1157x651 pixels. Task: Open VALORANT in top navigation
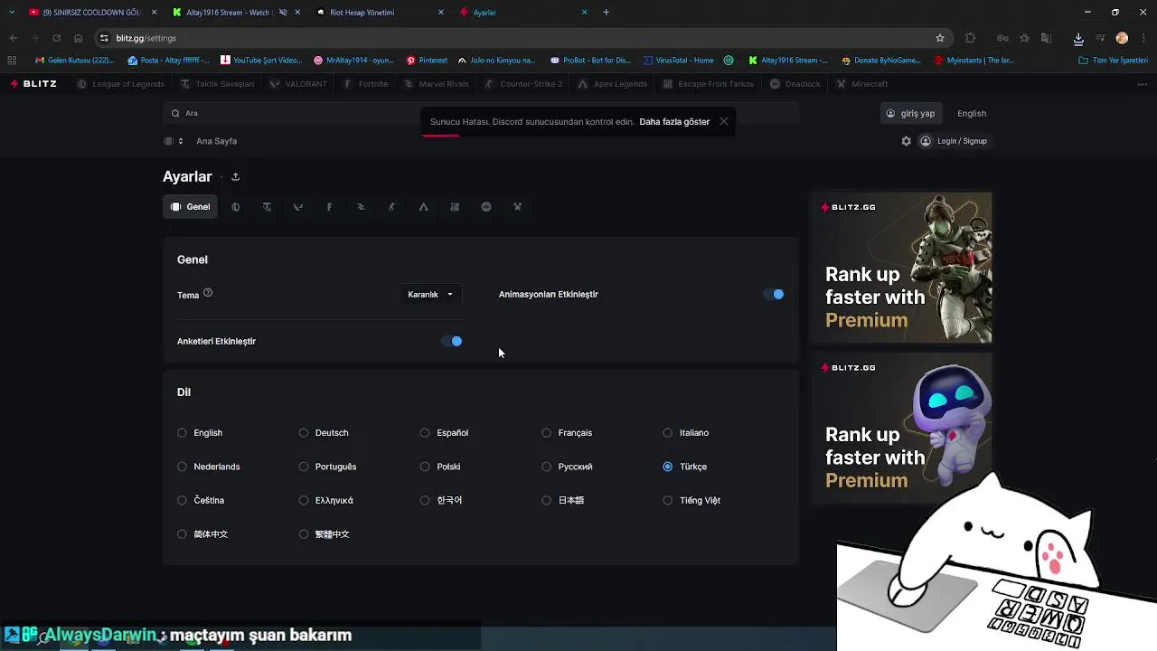coord(298,84)
